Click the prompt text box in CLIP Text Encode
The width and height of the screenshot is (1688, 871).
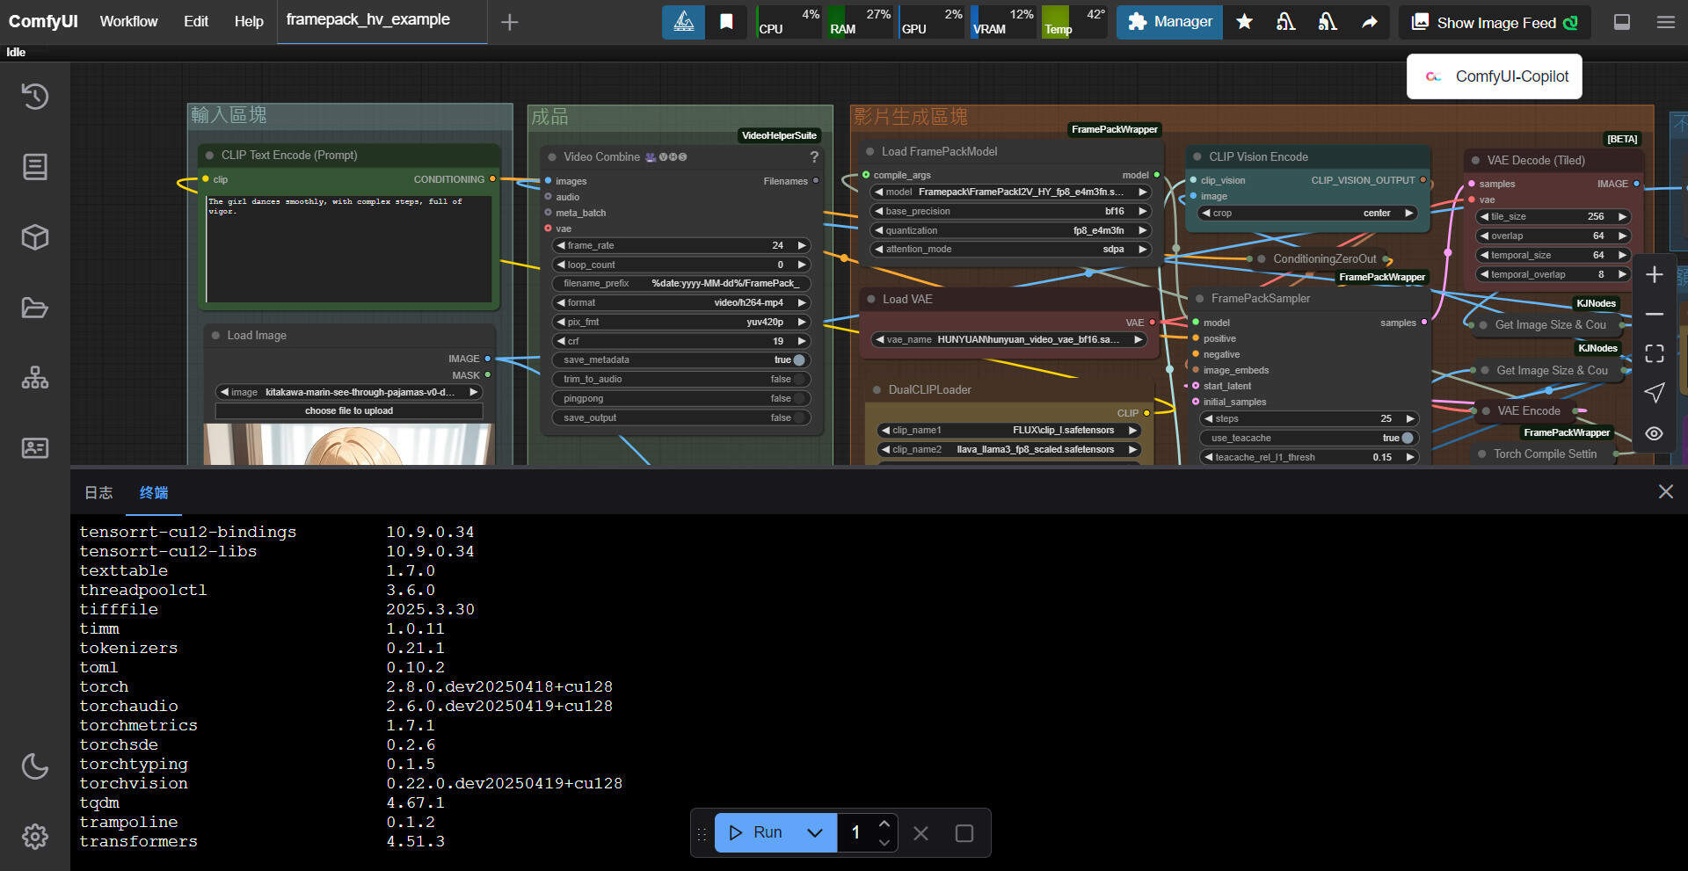click(x=348, y=250)
